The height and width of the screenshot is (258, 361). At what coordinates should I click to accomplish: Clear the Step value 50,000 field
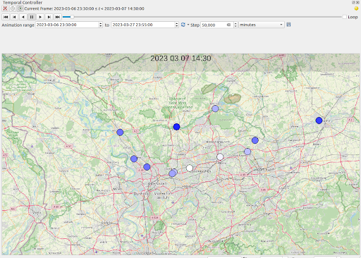point(228,25)
